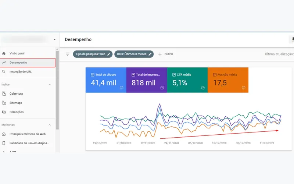294x184 pixels.
Task: Open the Sitemaps page
Action: tap(28, 103)
